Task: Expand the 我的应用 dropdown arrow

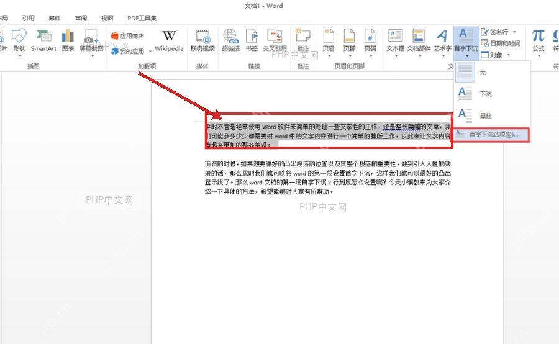Action: click(x=150, y=52)
